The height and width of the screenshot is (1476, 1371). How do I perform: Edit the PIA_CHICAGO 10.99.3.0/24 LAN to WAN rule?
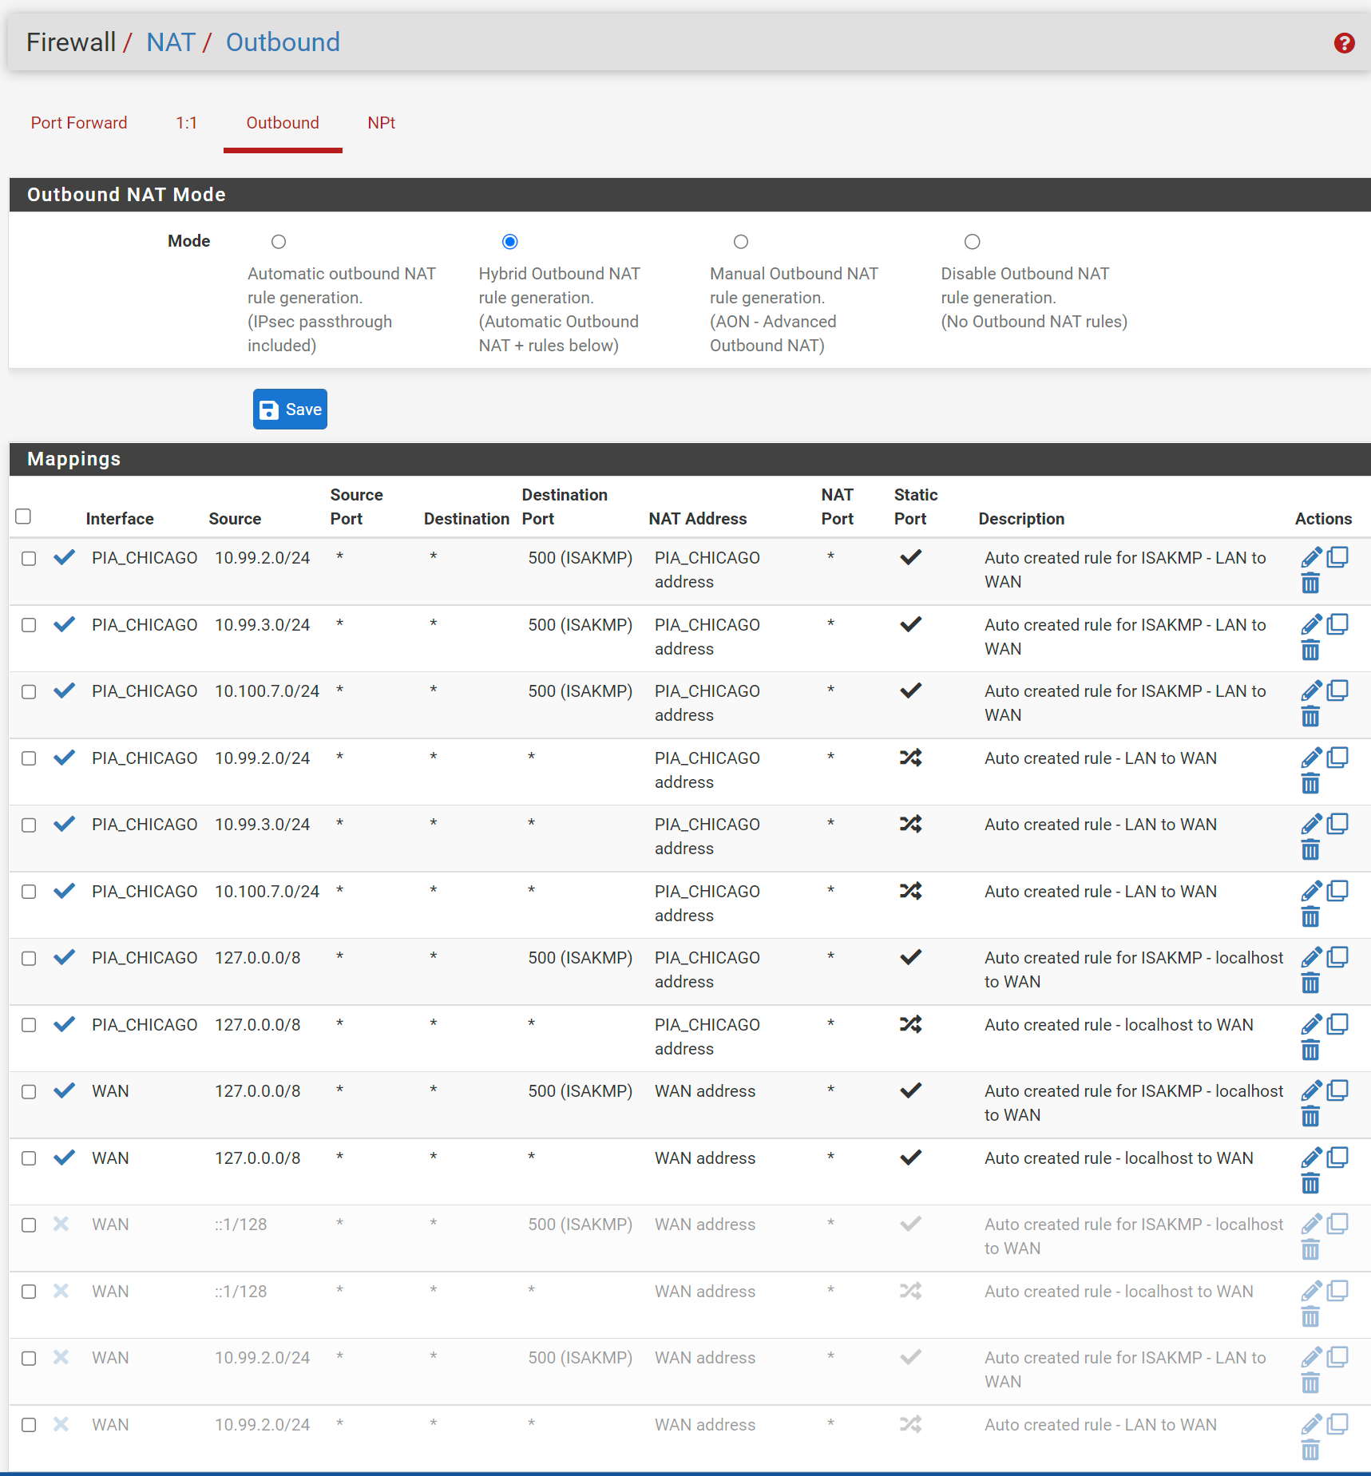[x=1311, y=823]
